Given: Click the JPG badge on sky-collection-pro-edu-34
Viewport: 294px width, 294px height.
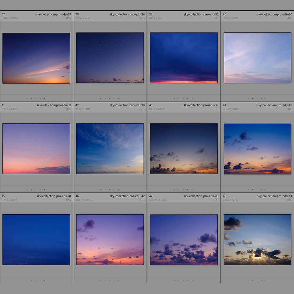Looking at the screenshot, I should [143, 18].
